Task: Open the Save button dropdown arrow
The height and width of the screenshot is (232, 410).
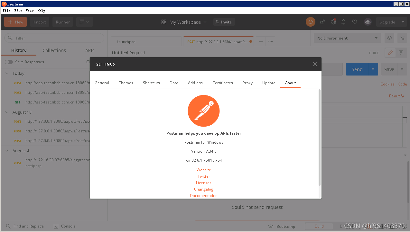Action: (x=402, y=69)
